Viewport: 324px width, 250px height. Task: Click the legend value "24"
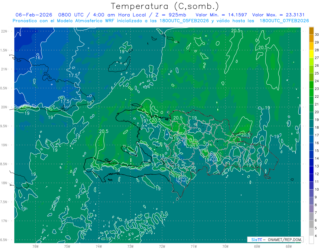[x=317, y=81]
